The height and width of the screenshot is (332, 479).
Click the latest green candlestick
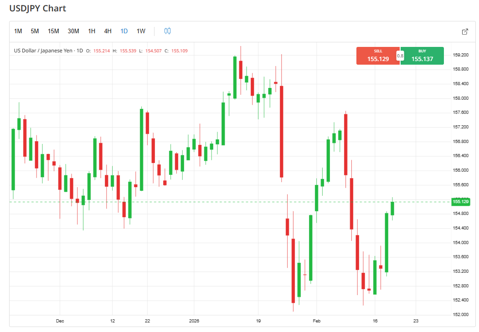pyautogui.click(x=392, y=208)
